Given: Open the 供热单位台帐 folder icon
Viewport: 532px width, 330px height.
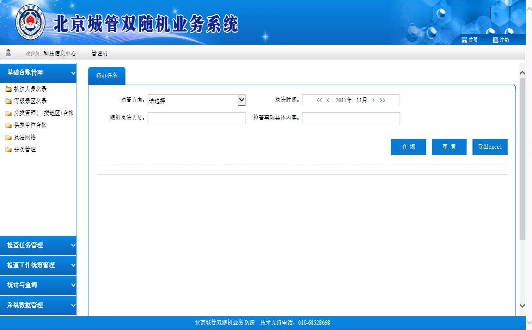Looking at the screenshot, I should pyautogui.click(x=8, y=126).
